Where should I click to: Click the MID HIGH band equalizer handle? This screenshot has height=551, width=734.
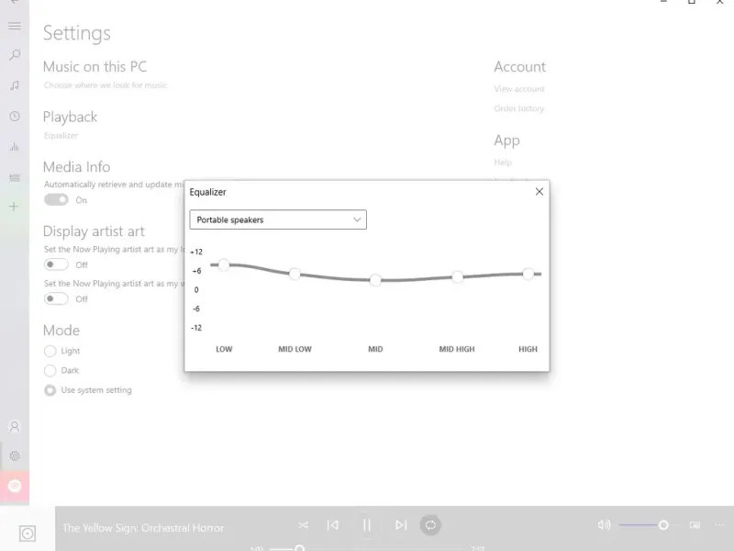[457, 277]
